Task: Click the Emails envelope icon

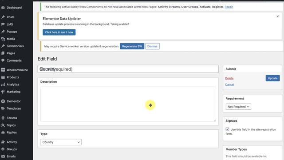Action: (x=3, y=156)
